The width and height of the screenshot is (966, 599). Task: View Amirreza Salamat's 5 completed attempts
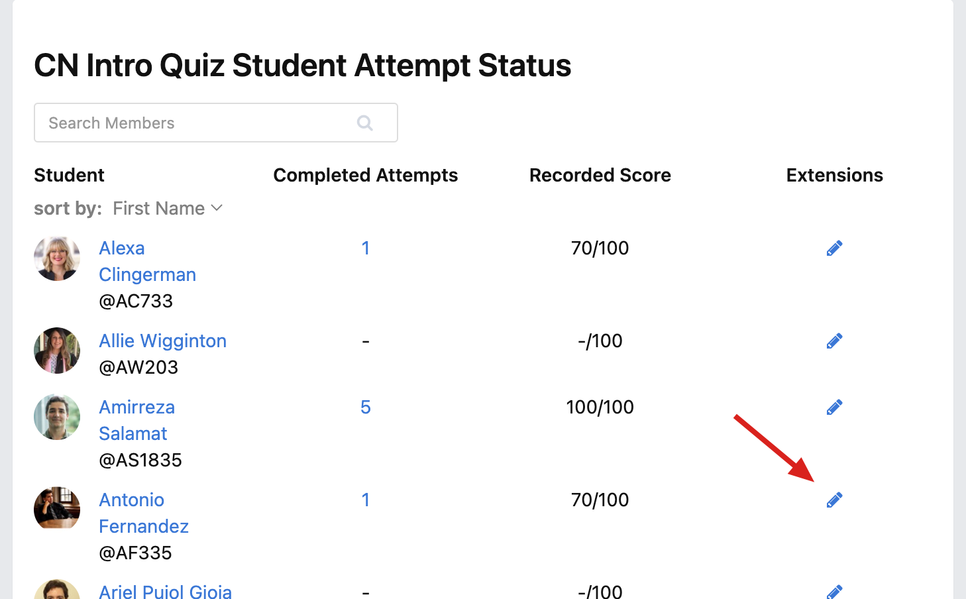(x=365, y=407)
